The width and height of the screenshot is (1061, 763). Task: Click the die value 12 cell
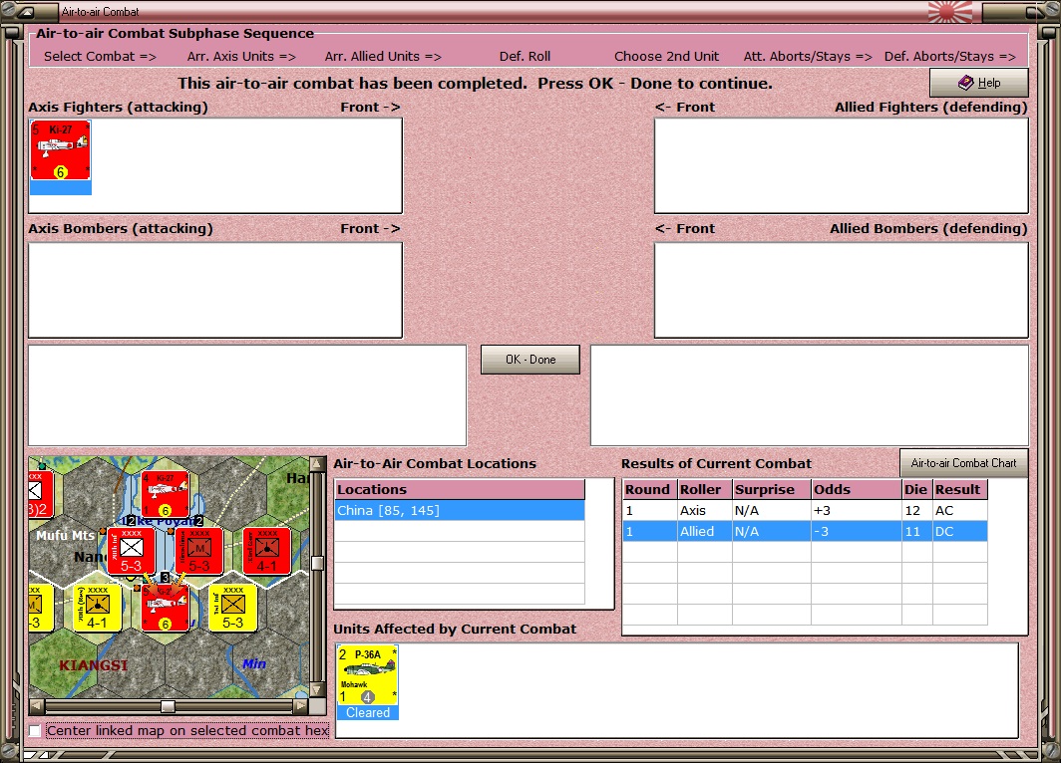click(x=917, y=510)
